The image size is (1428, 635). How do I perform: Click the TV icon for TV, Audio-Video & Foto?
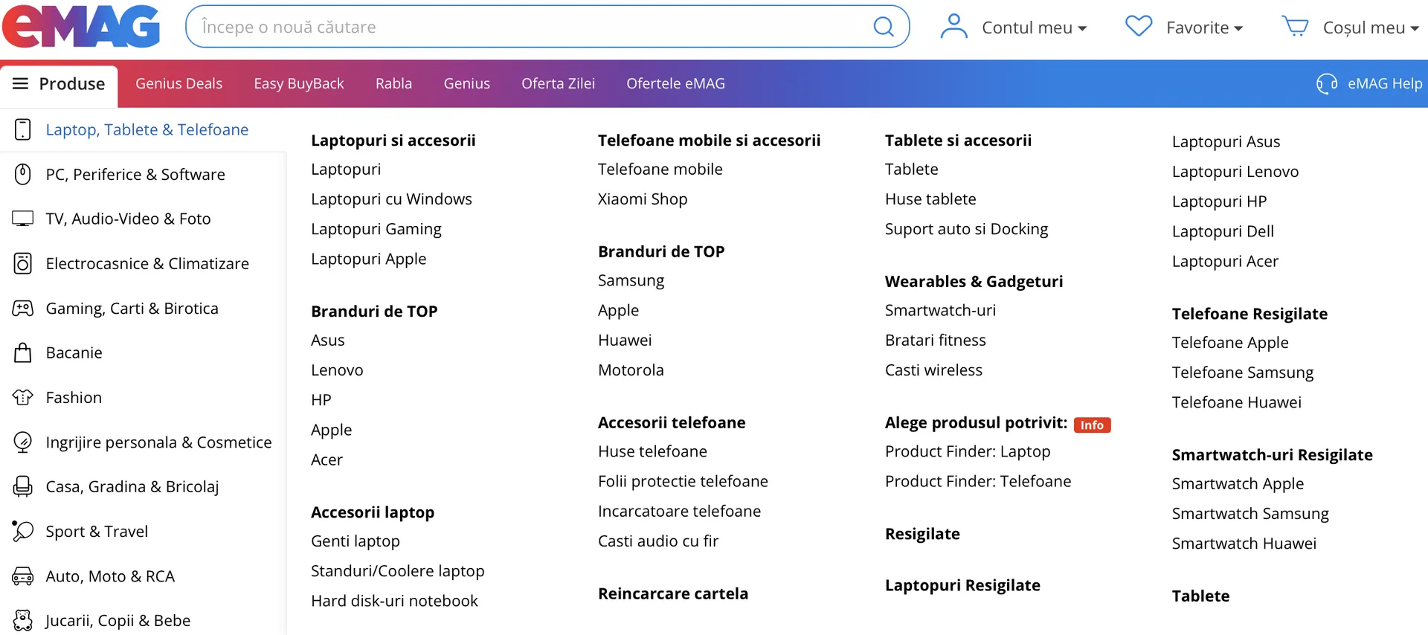23,219
